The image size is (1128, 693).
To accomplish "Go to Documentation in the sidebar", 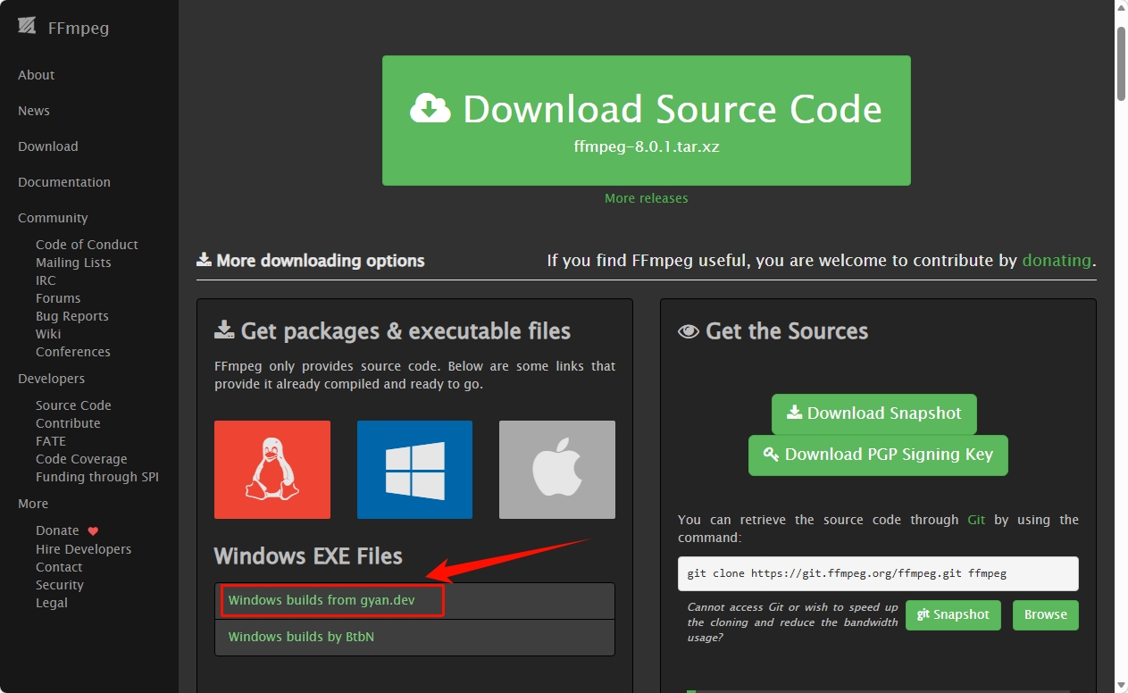I will coord(64,182).
